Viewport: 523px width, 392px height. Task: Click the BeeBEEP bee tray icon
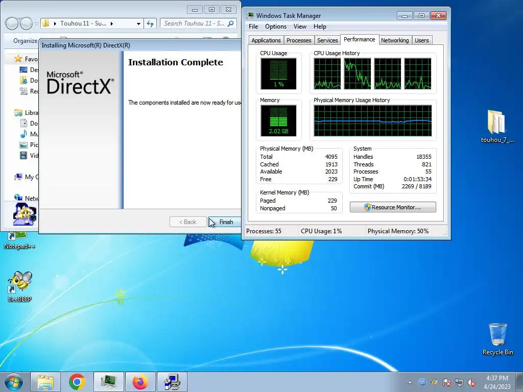(x=435, y=382)
